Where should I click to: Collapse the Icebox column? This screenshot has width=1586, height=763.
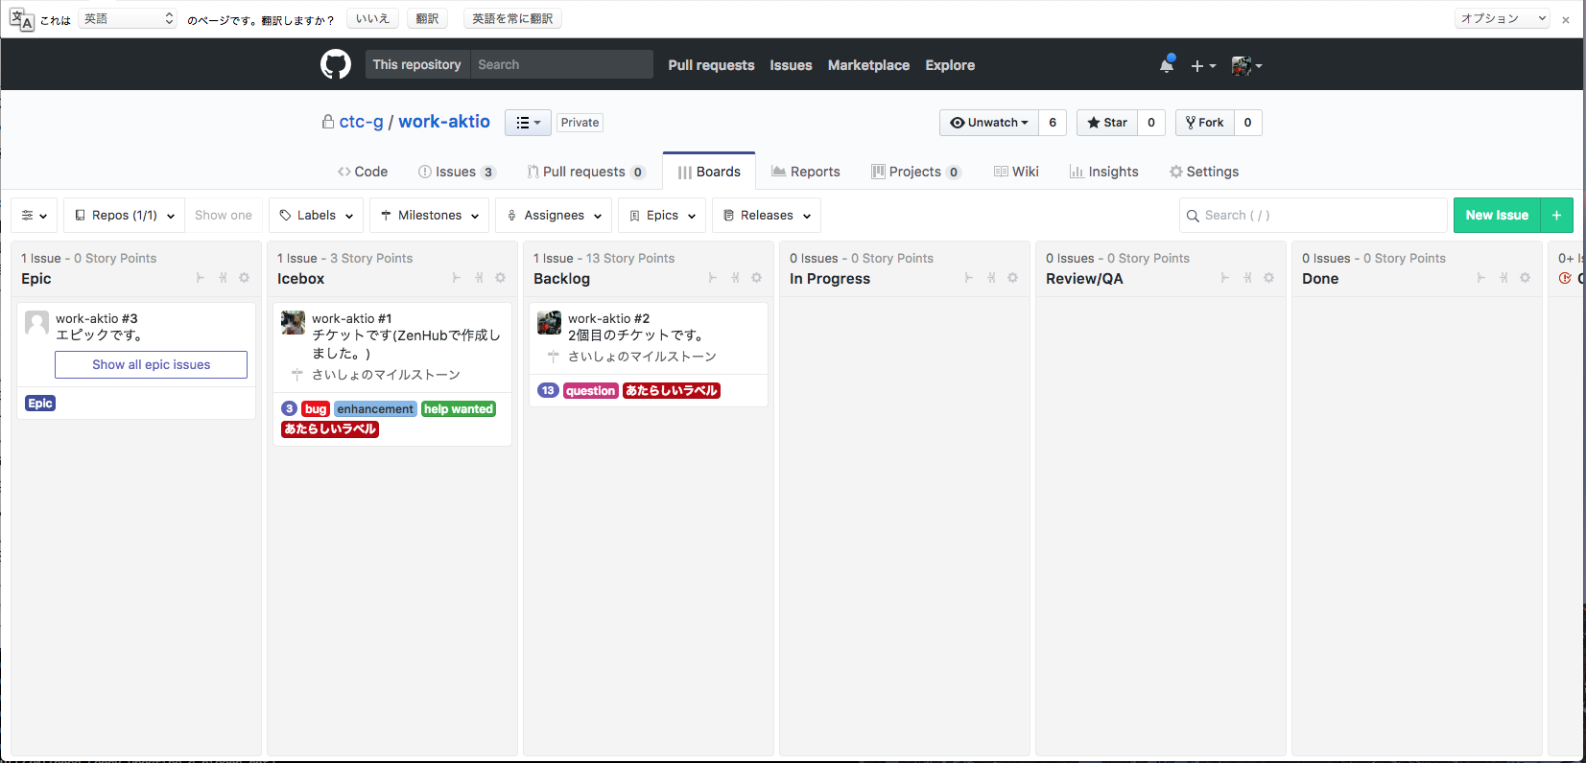479,278
